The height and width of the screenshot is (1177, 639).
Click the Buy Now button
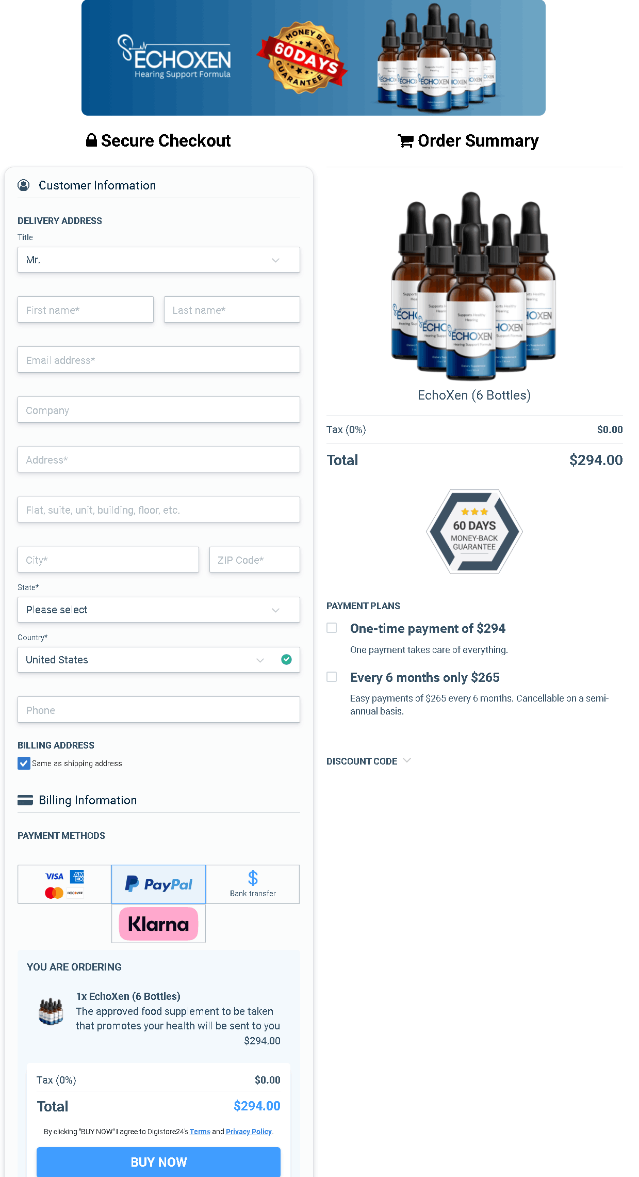159,1162
